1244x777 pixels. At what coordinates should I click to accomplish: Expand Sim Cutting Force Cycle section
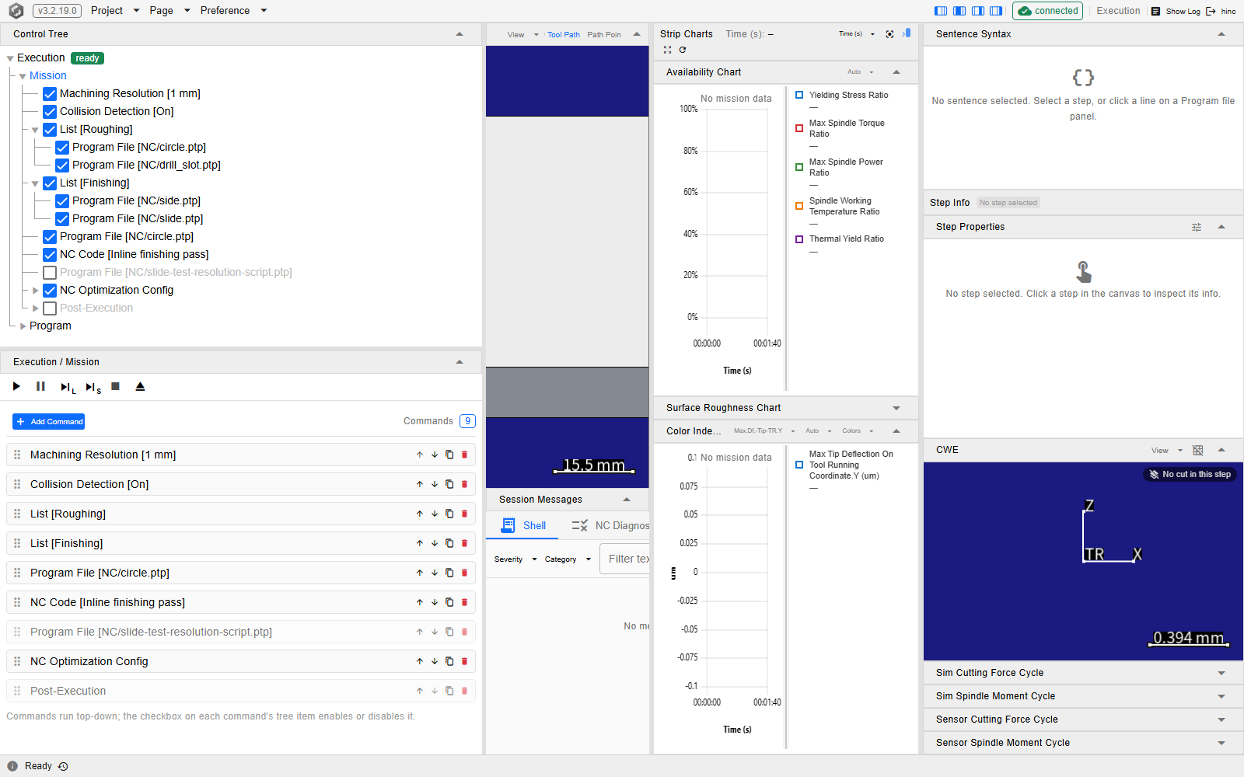[x=1221, y=673]
